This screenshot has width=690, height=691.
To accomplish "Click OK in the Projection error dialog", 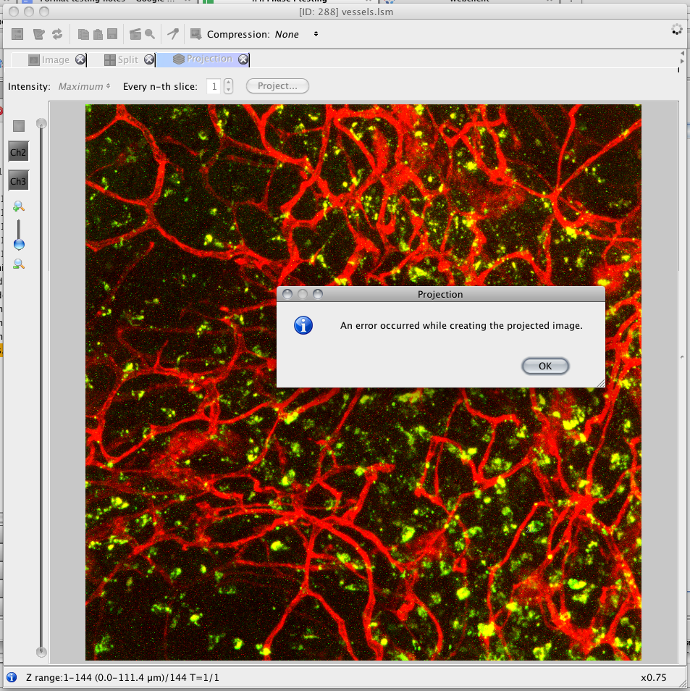I will point(545,366).
